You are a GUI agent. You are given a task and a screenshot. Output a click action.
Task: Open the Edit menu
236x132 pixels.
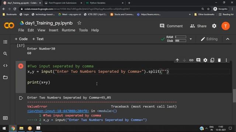(31, 30)
